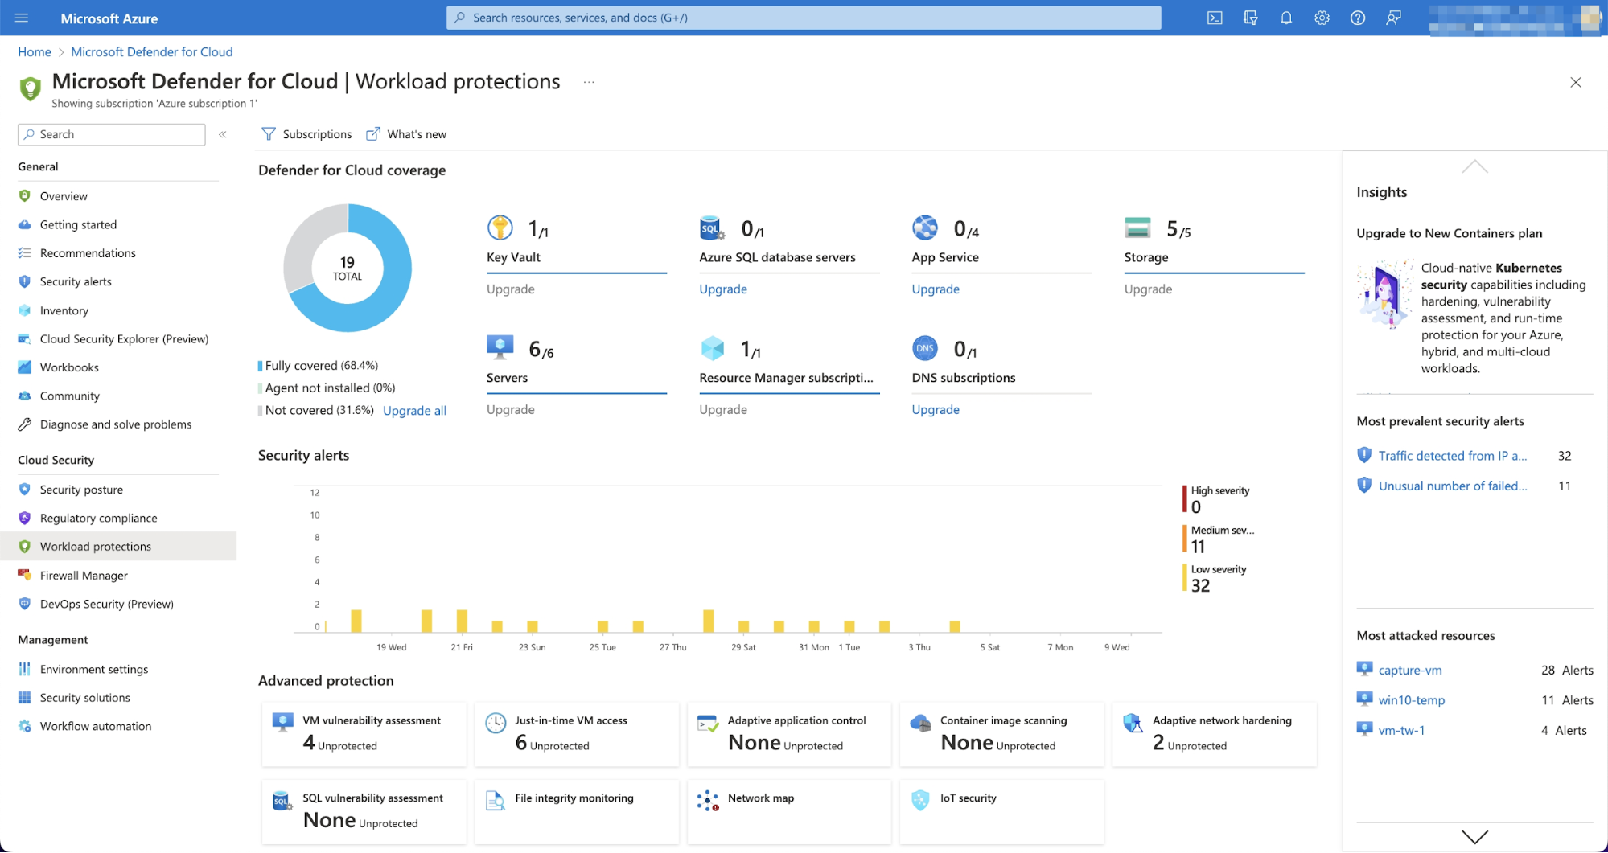Open the win10-temp resource

point(1412,700)
